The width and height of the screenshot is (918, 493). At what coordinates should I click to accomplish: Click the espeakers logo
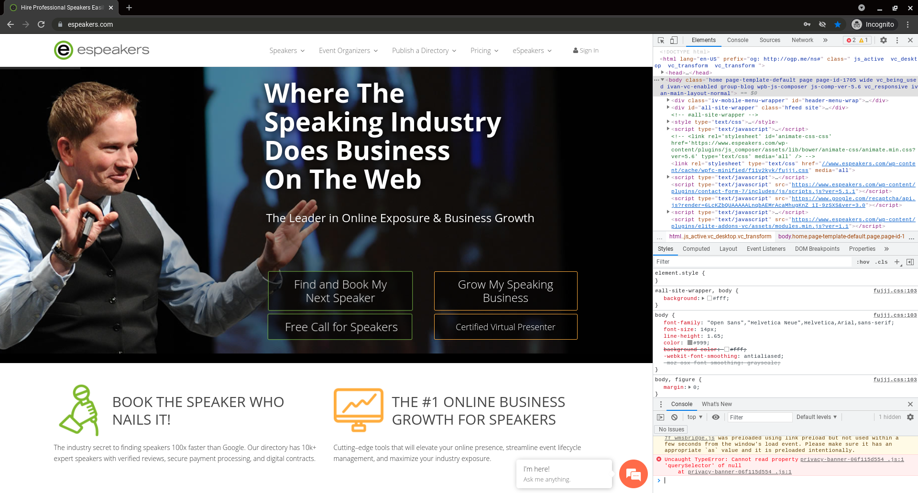102,50
